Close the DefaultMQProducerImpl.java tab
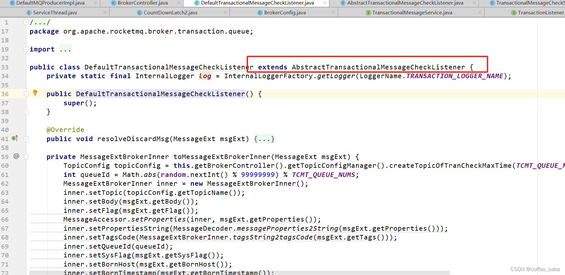The width and height of the screenshot is (565, 275). point(95,3)
